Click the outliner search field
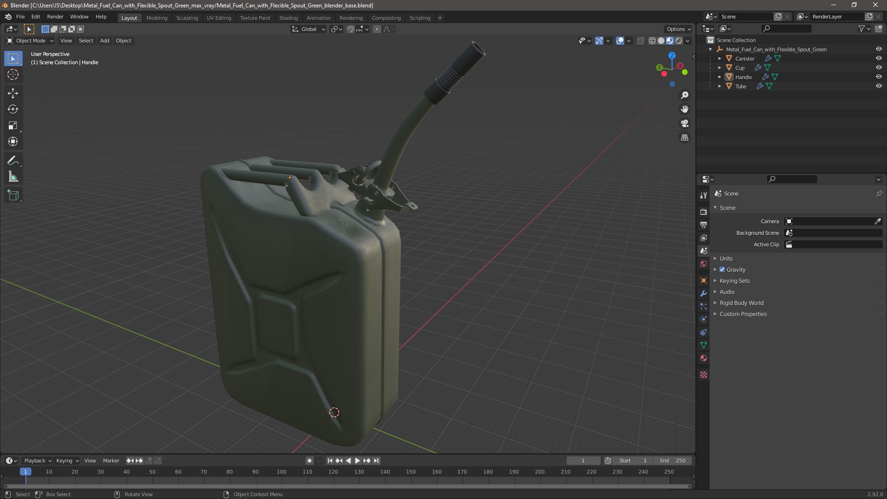The height and width of the screenshot is (499, 887). (786, 29)
